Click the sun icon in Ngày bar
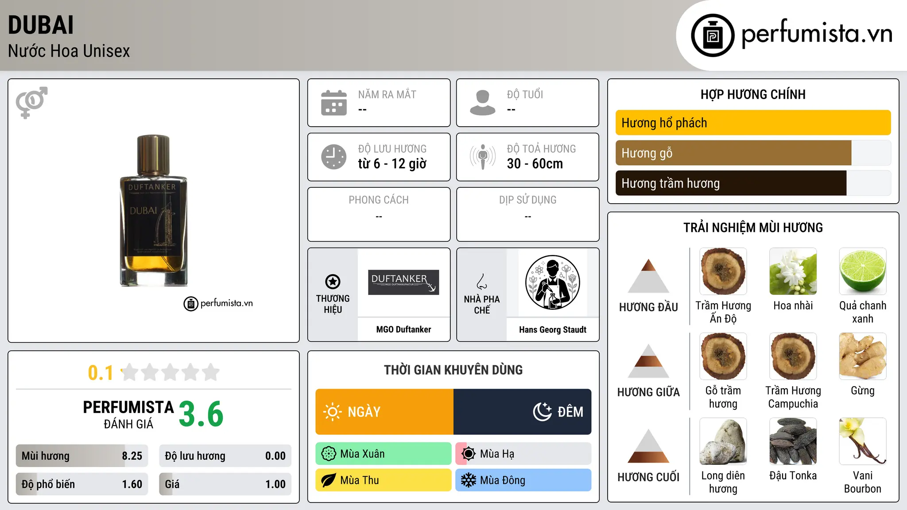Screen dimensions: 907x510 coord(333,412)
